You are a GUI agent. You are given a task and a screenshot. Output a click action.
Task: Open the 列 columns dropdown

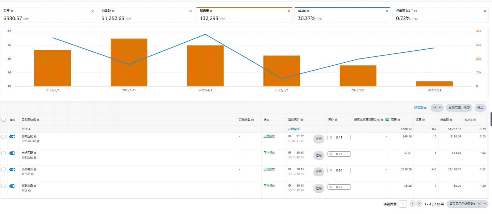coord(437,108)
